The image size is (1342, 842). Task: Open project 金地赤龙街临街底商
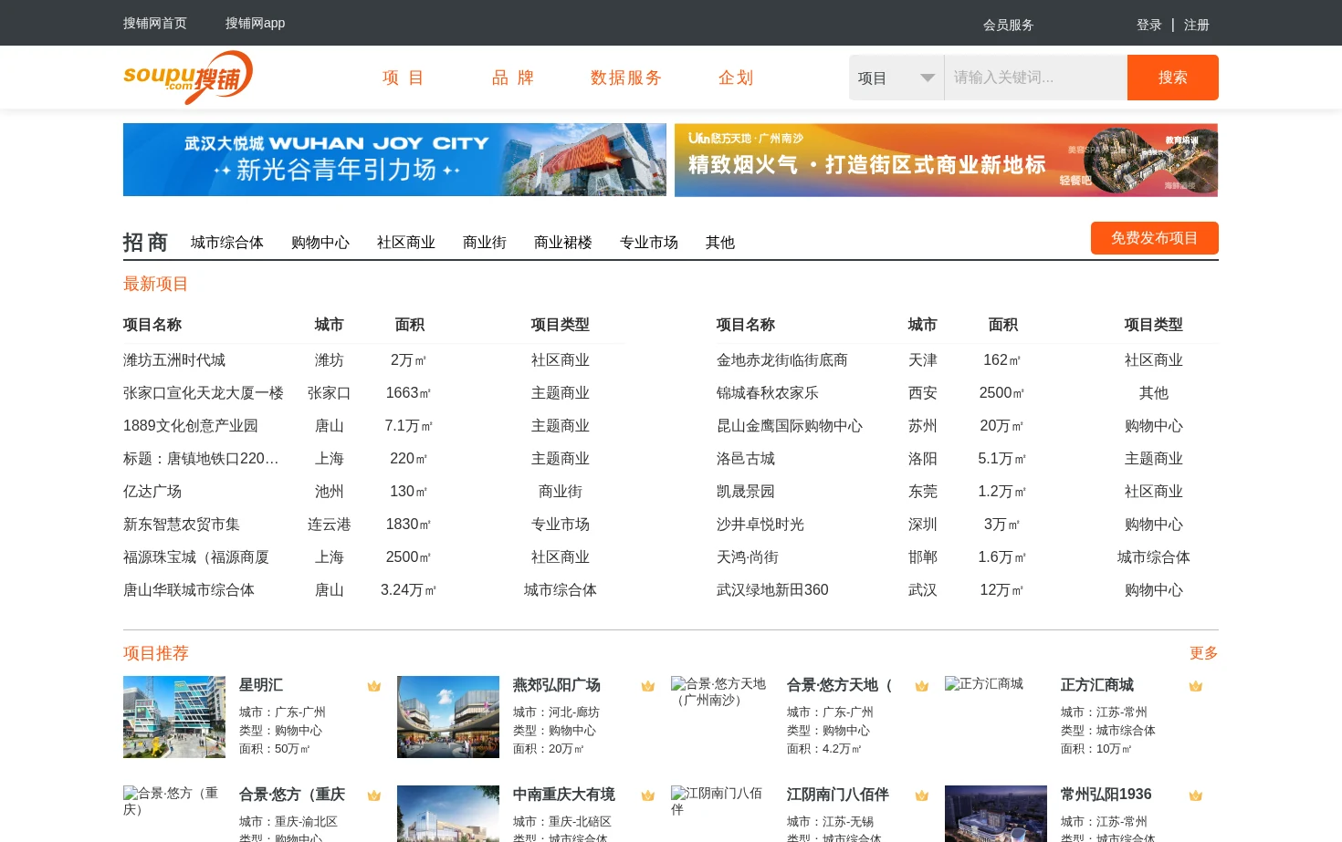coord(782,360)
